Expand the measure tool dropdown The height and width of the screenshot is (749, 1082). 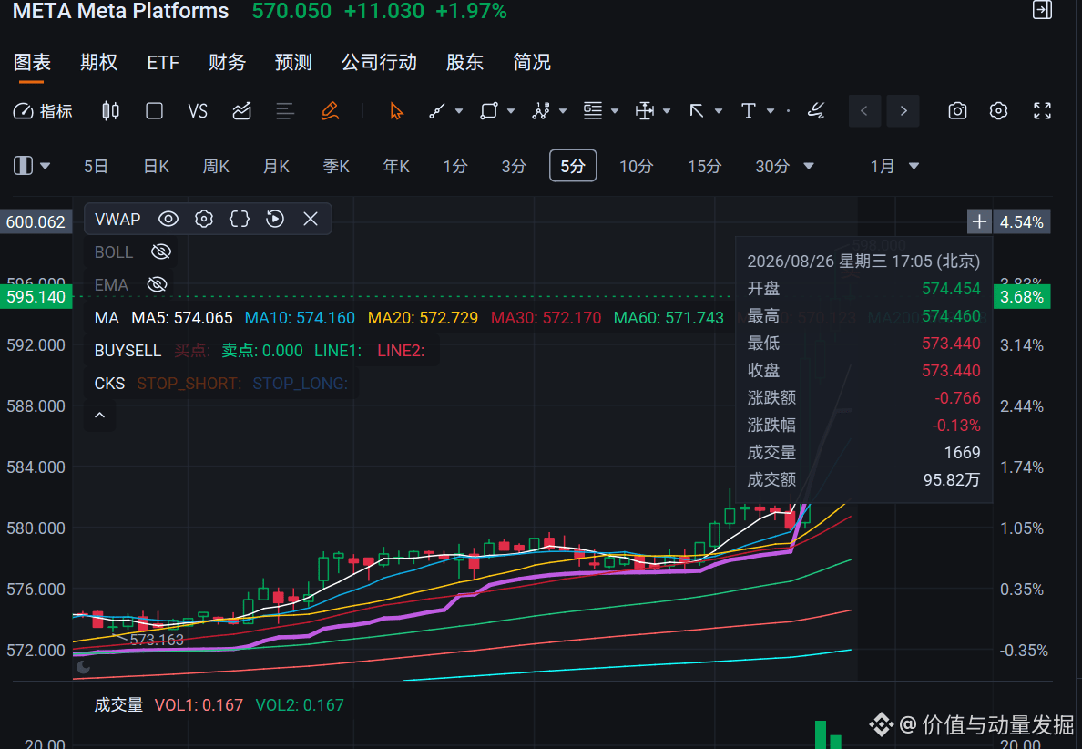pos(667,111)
